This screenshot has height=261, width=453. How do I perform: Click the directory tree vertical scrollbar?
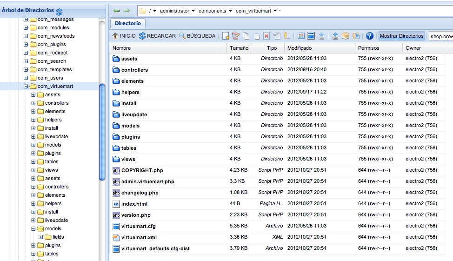102,132
